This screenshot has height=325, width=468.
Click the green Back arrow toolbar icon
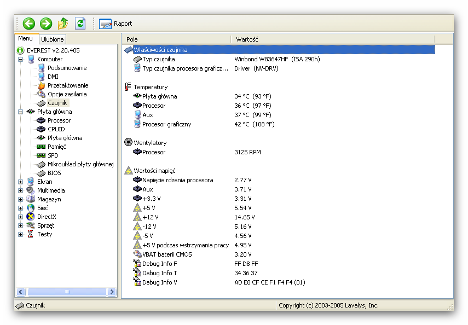pyautogui.click(x=29, y=24)
